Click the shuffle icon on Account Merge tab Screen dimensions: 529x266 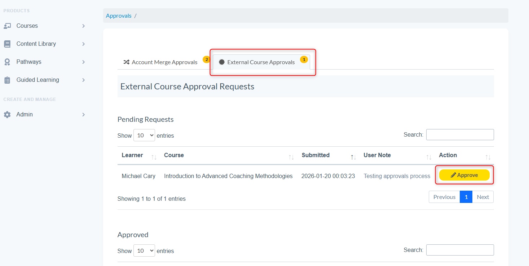tap(126, 62)
